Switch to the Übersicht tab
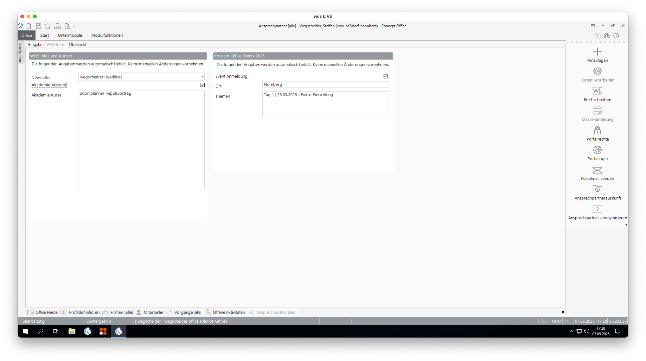646x361 pixels. click(78, 44)
